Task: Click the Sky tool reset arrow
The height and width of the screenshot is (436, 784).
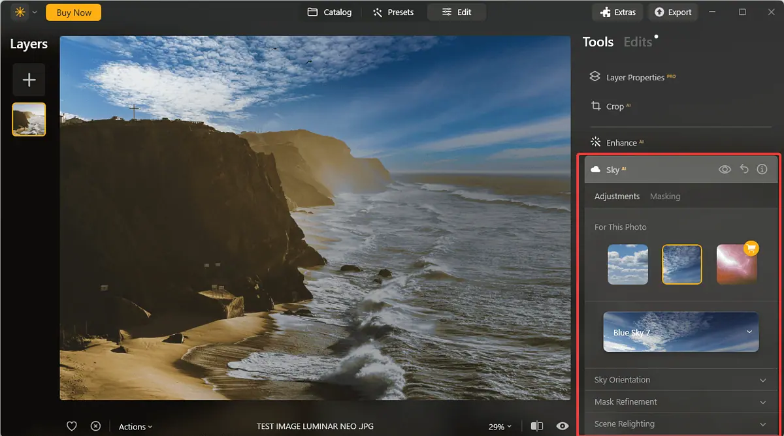Action: 743,169
